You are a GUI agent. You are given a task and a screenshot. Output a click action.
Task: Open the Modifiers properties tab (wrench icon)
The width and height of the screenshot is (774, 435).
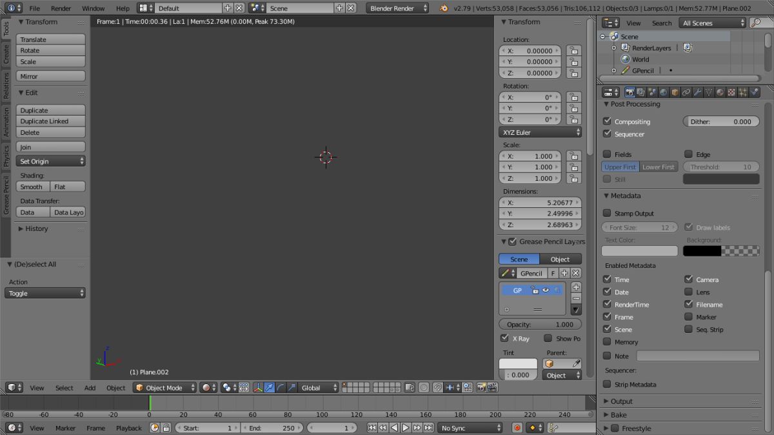[x=697, y=92]
